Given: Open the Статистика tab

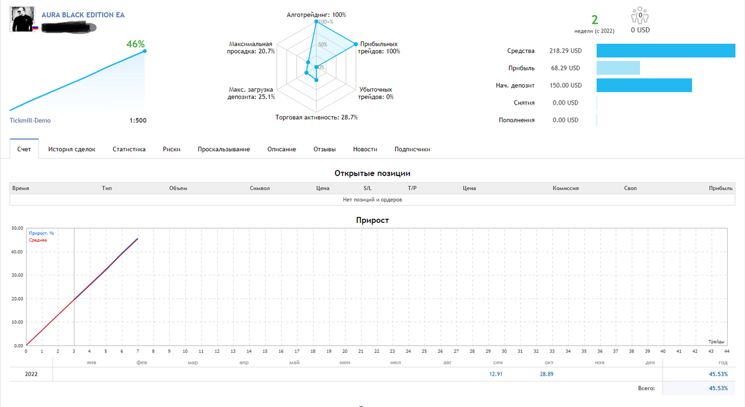Looking at the screenshot, I should point(129,149).
